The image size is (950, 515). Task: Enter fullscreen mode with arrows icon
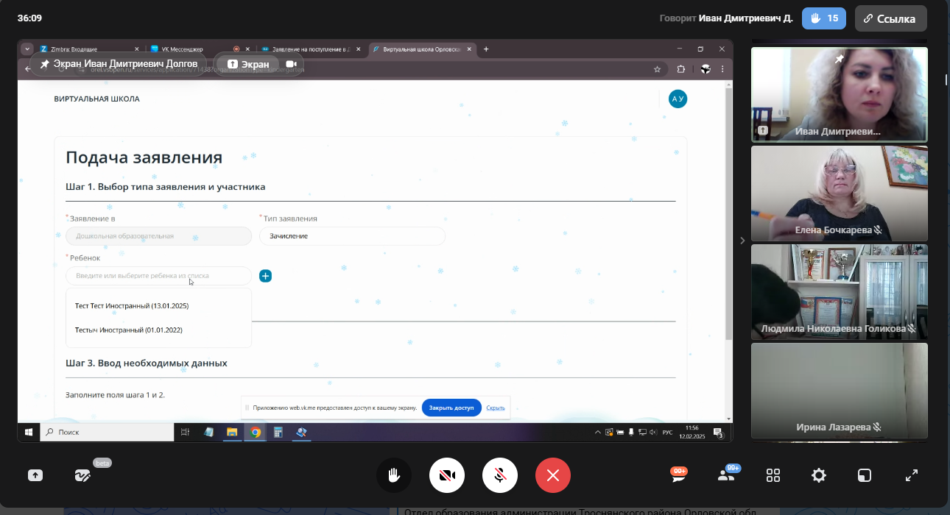(x=912, y=475)
